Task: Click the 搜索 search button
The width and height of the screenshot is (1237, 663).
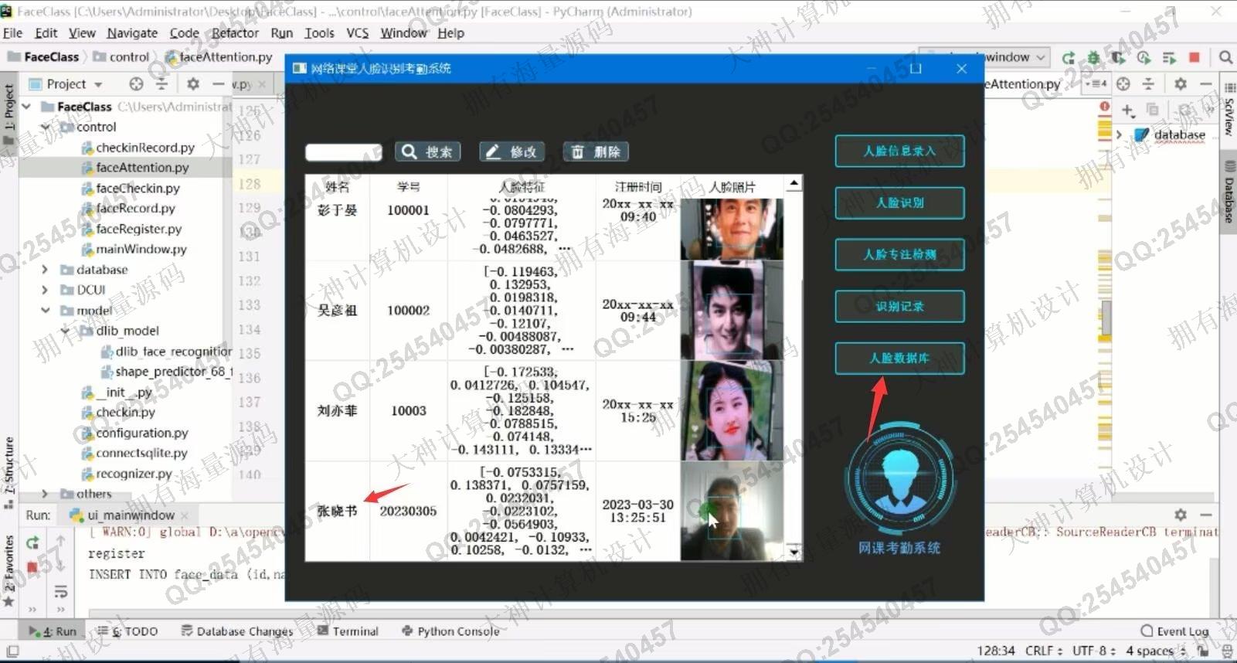Action: tap(427, 151)
